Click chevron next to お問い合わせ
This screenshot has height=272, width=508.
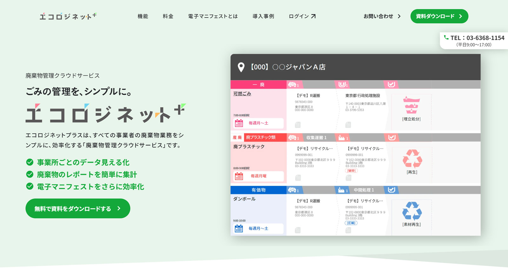point(399,16)
